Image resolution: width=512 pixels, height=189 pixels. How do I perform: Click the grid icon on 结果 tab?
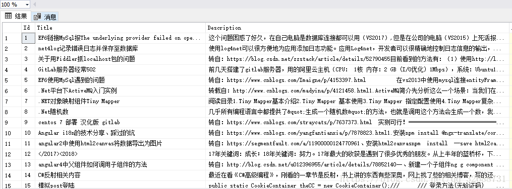tap(8, 16)
